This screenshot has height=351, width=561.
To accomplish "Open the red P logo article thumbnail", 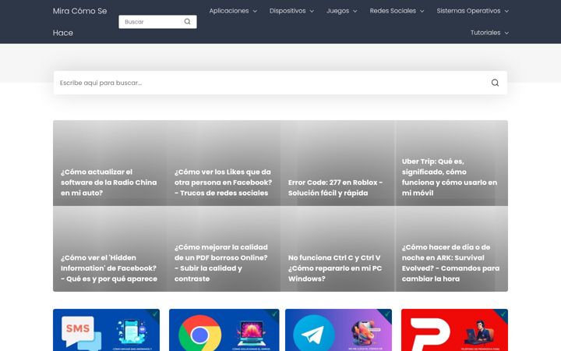I will point(454,330).
